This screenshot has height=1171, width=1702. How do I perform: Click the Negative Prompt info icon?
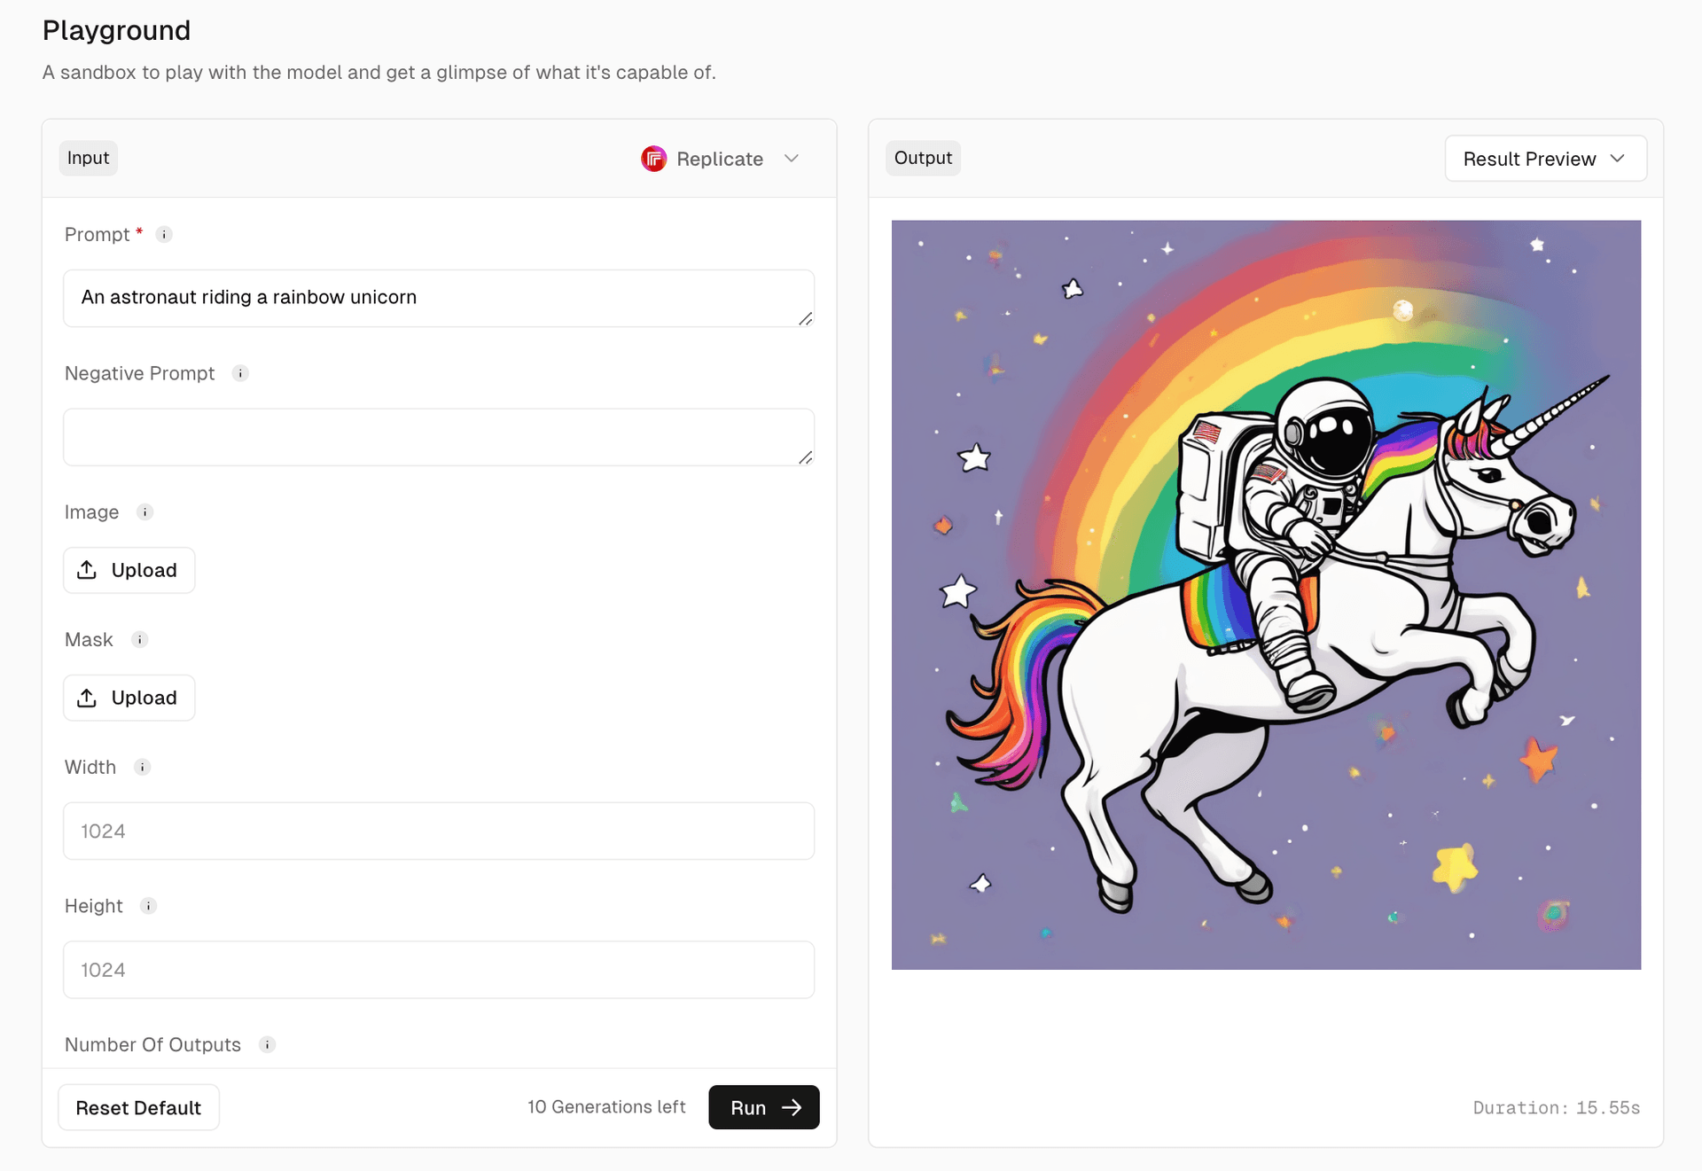tap(240, 373)
